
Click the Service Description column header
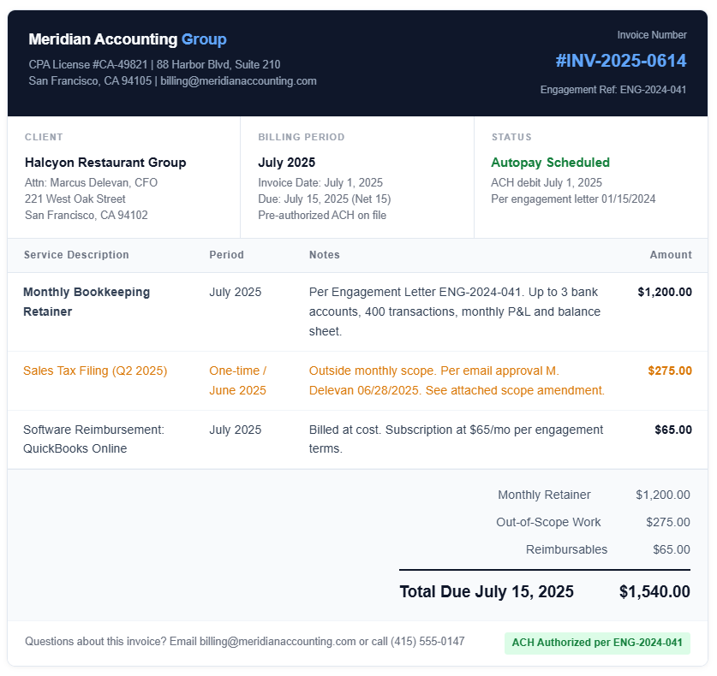76,255
